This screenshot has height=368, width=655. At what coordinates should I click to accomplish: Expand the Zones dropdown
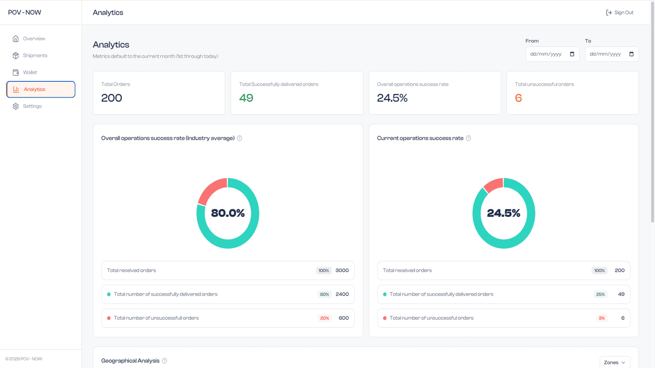(615, 362)
